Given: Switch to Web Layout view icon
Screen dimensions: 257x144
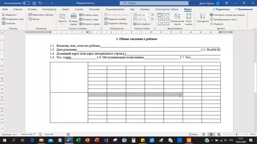Looking at the screenshot, I should click(218, 134).
